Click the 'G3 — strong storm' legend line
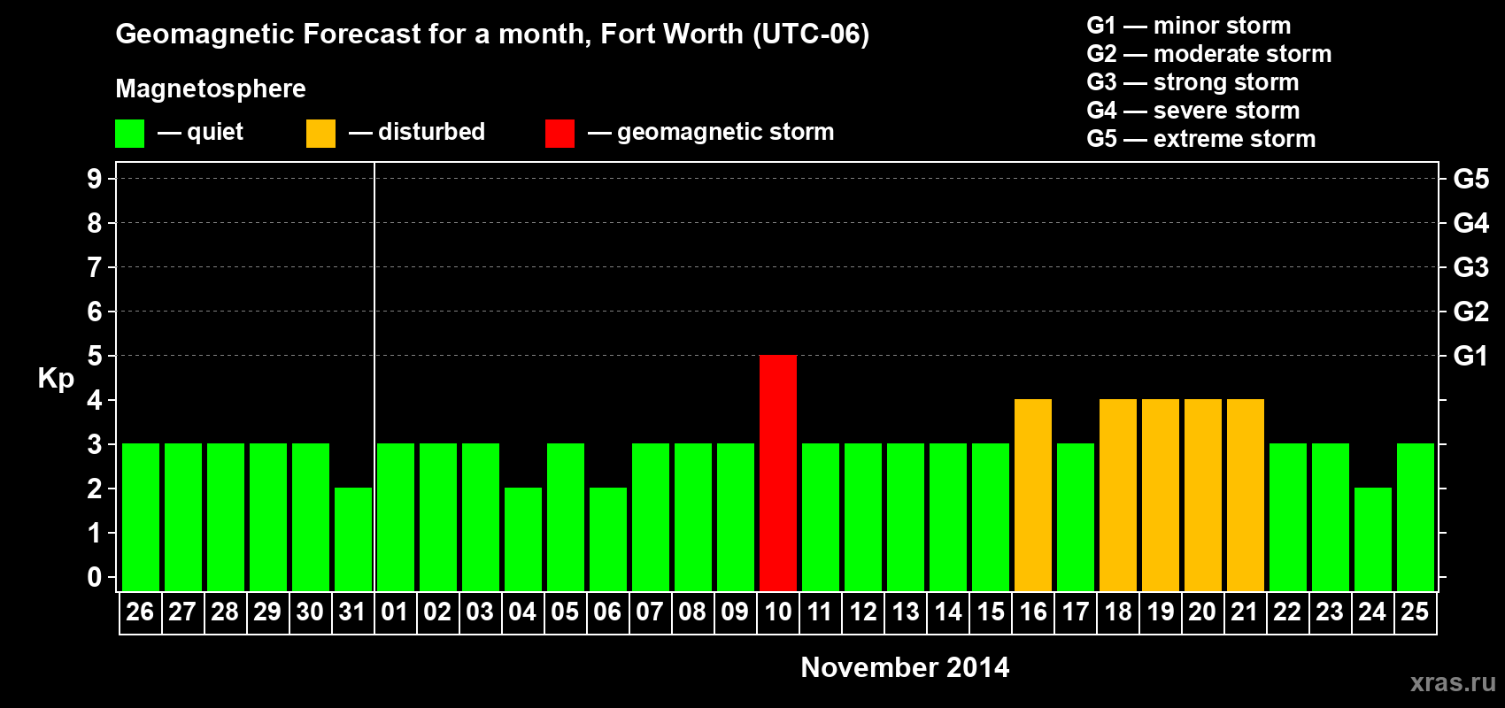This screenshot has height=708, width=1505. coord(1192,82)
